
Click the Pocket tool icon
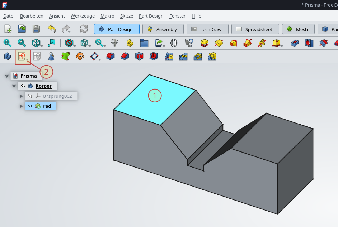(x=295, y=43)
